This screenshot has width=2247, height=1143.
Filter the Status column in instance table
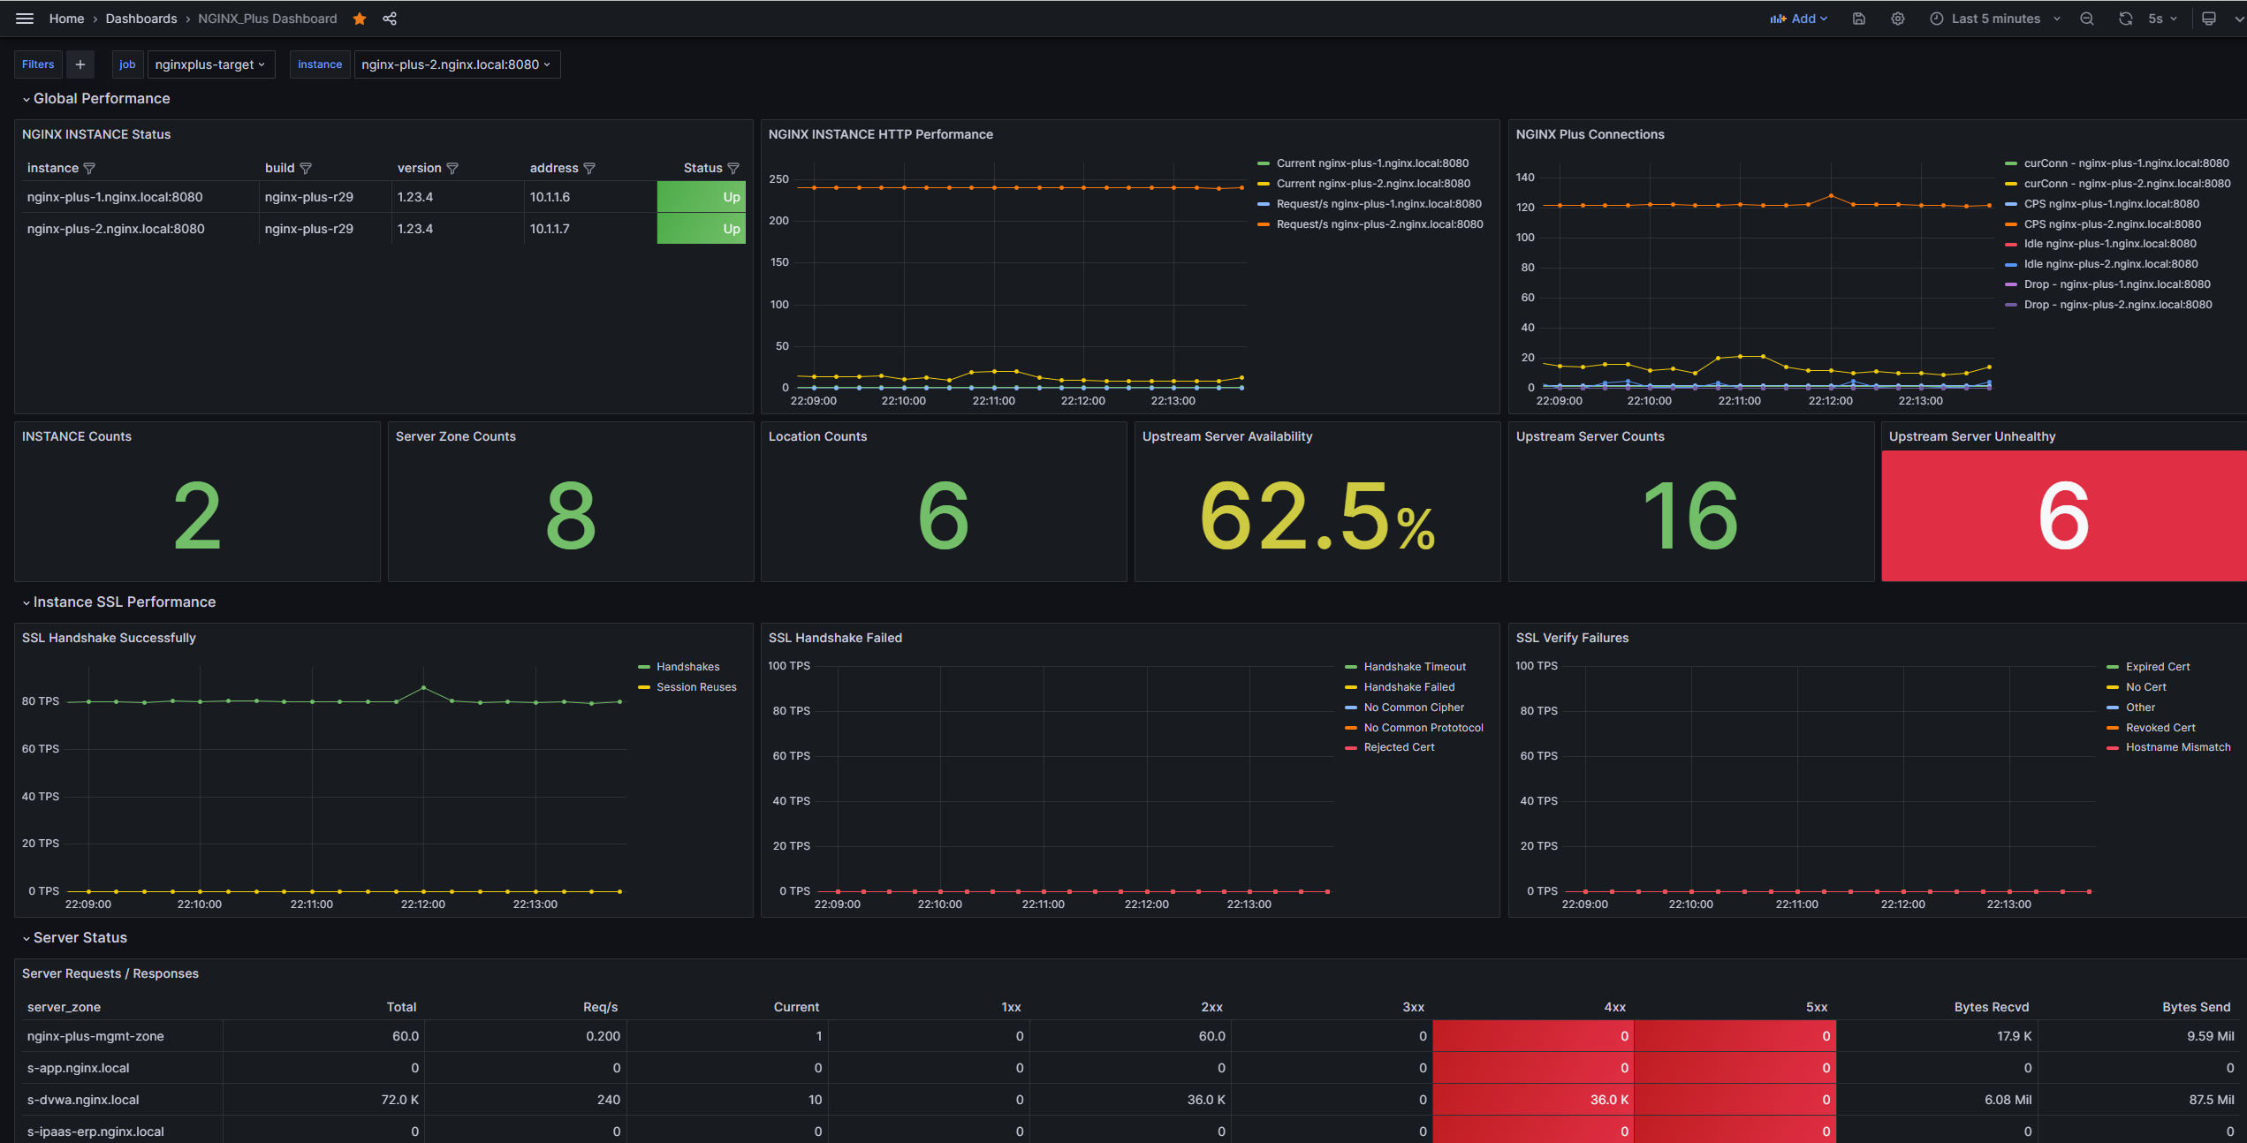pos(733,168)
